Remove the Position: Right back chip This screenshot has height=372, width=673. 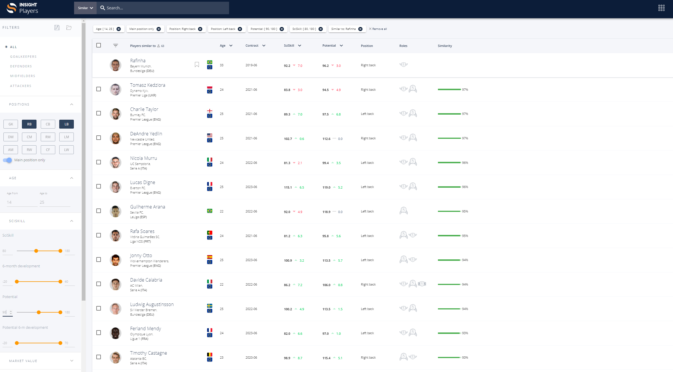(200, 29)
